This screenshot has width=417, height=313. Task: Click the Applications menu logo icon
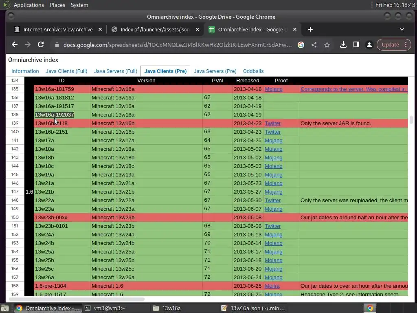(7, 5)
